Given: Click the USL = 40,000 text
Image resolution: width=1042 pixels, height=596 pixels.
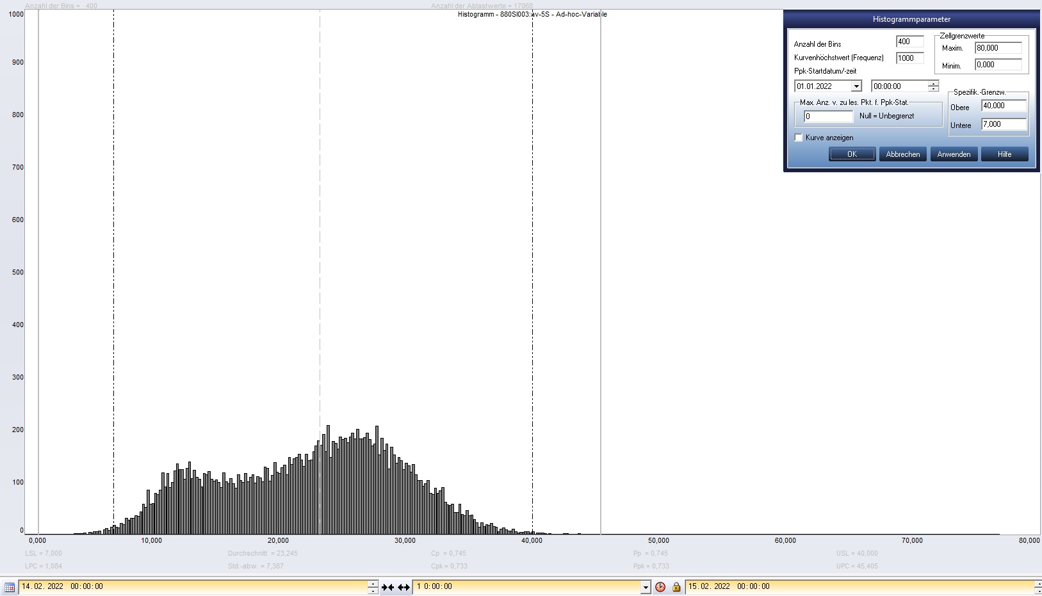Looking at the screenshot, I should pos(857,553).
